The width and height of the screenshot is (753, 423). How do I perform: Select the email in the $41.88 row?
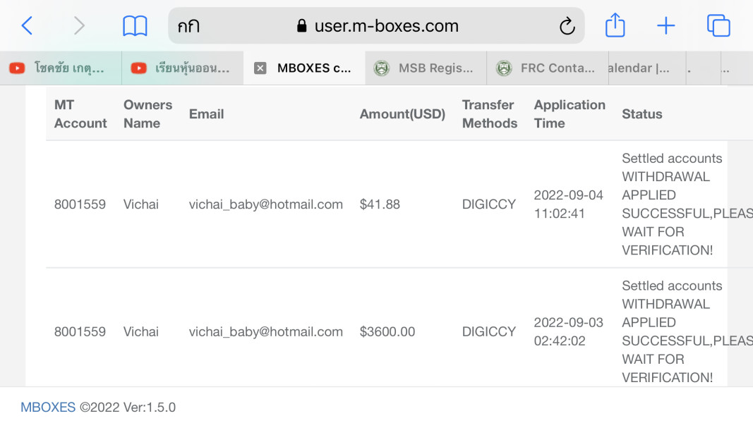pyautogui.click(x=265, y=204)
